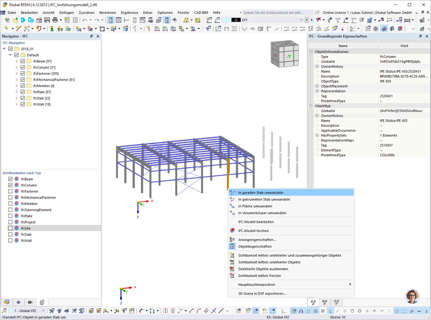The image size is (431, 320).
Task: Open the Datei menu
Action: (12, 12)
